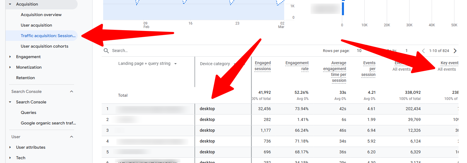Viewport: 467px width, 163px height.
Task: Go to previous page of table rows
Action: coord(423,51)
